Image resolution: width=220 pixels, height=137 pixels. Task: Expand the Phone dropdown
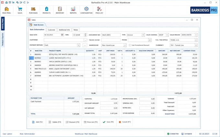(150, 40)
